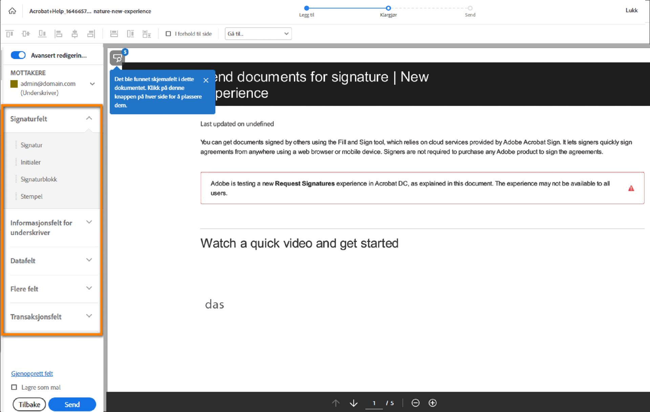Click the align right edges icon
Image resolution: width=650 pixels, height=412 pixels.
(91, 34)
